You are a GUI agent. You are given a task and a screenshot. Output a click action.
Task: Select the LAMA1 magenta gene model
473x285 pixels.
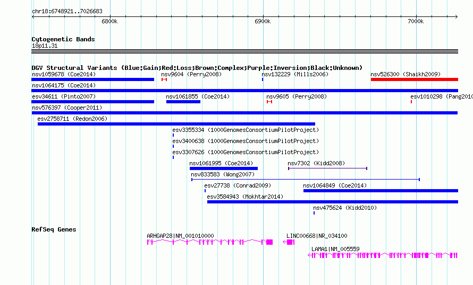click(x=383, y=255)
